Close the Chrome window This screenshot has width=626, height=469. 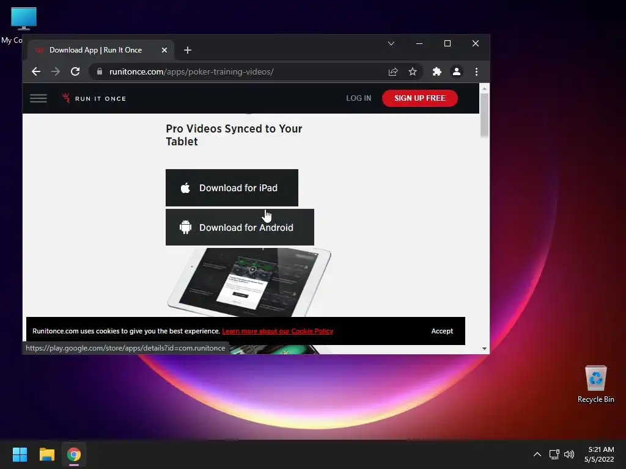pyautogui.click(x=476, y=43)
